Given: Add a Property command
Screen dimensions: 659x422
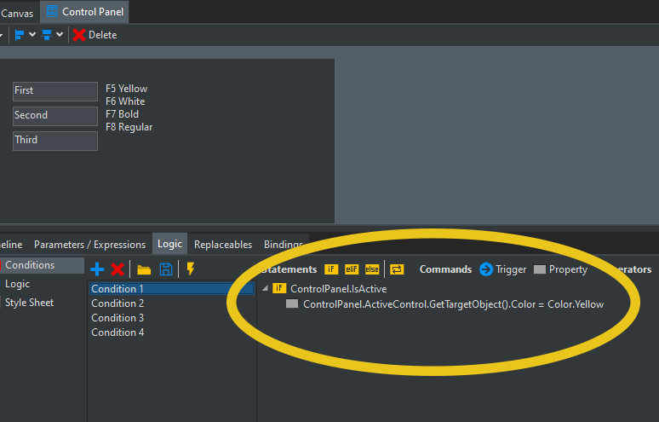Looking at the screenshot, I should (x=560, y=269).
